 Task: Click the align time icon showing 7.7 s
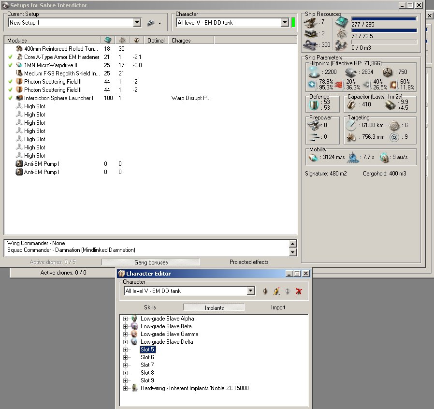pos(353,158)
